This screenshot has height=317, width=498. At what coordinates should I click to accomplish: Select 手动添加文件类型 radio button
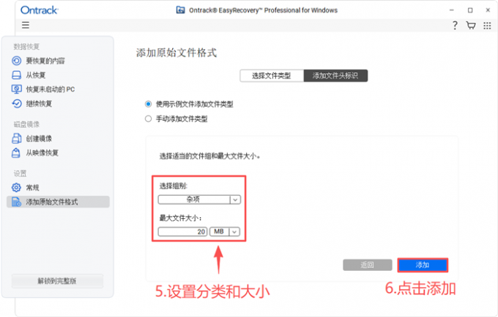(148, 119)
